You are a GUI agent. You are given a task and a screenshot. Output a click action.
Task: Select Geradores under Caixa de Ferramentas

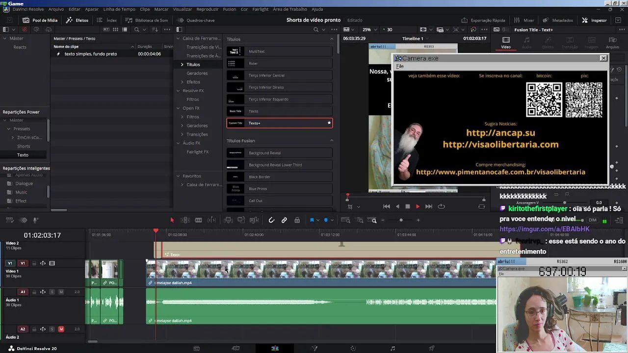197,73
